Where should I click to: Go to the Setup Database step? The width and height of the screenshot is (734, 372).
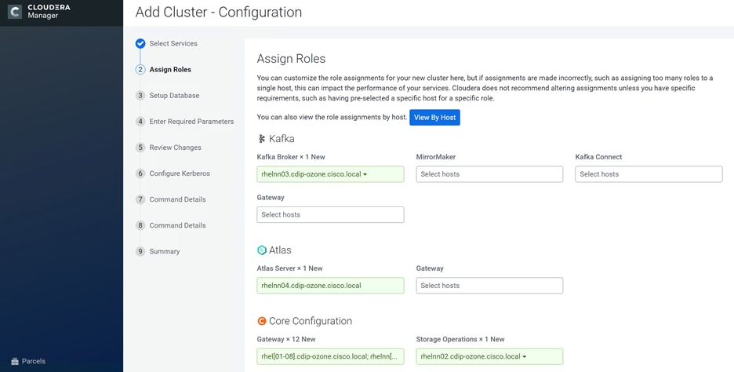(174, 96)
